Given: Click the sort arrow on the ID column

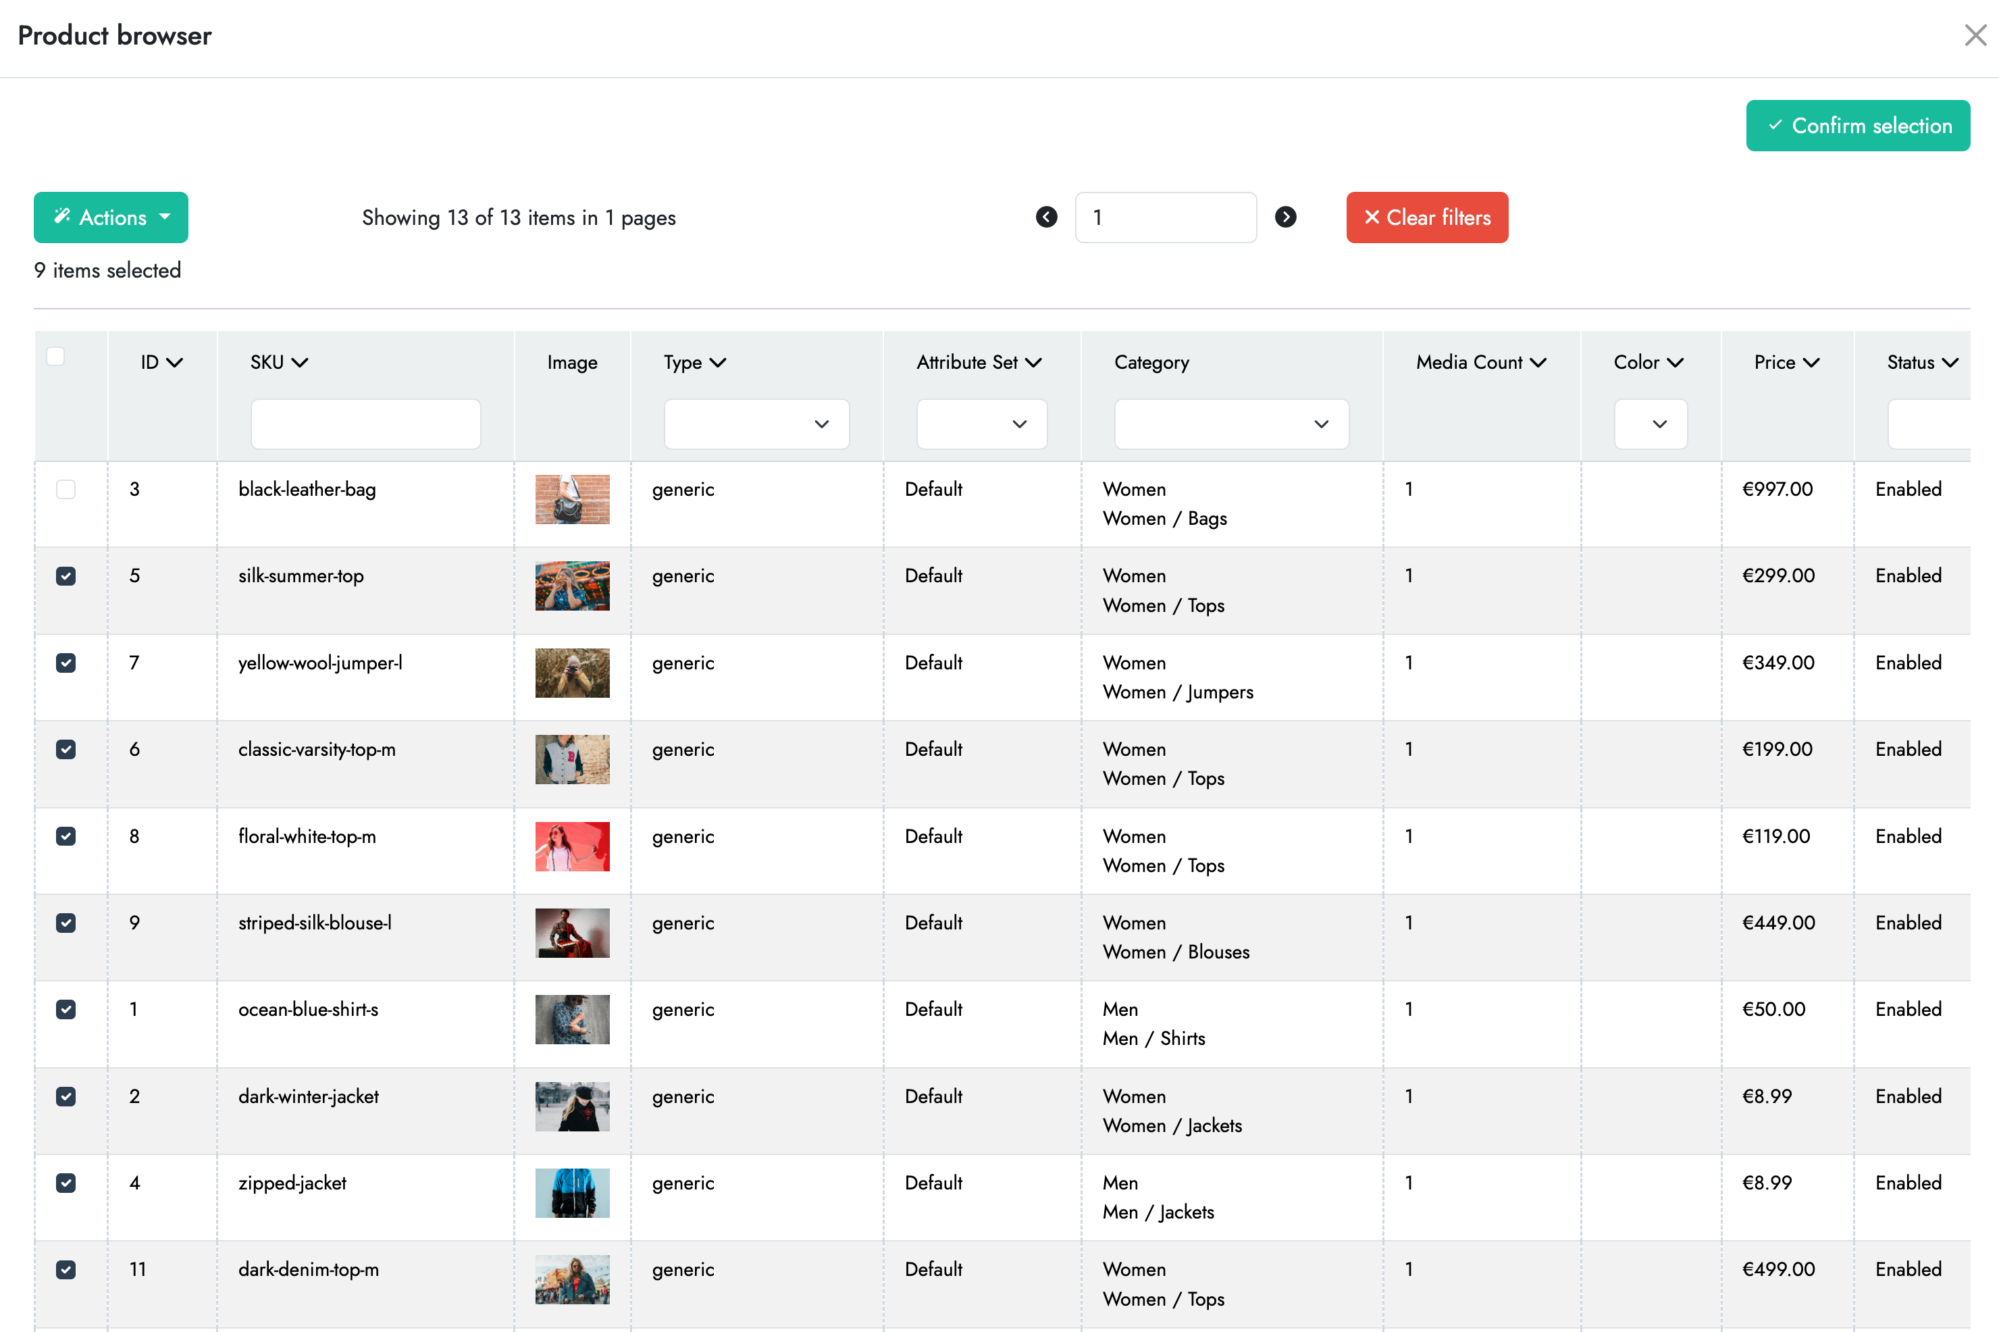Looking at the screenshot, I should [x=176, y=362].
